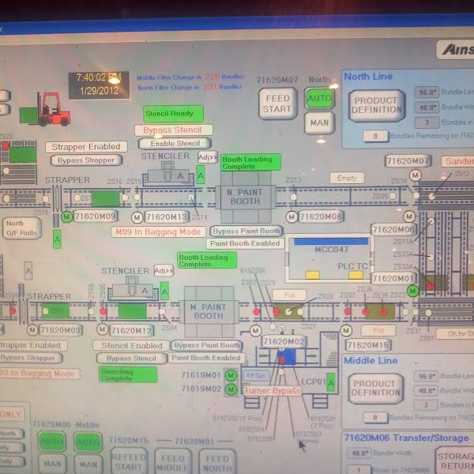Click green motor indicator for 71619M01

click(231, 376)
